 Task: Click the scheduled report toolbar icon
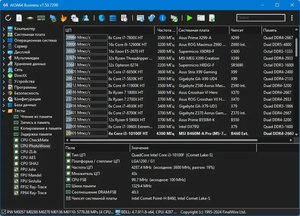(x=123, y=18)
